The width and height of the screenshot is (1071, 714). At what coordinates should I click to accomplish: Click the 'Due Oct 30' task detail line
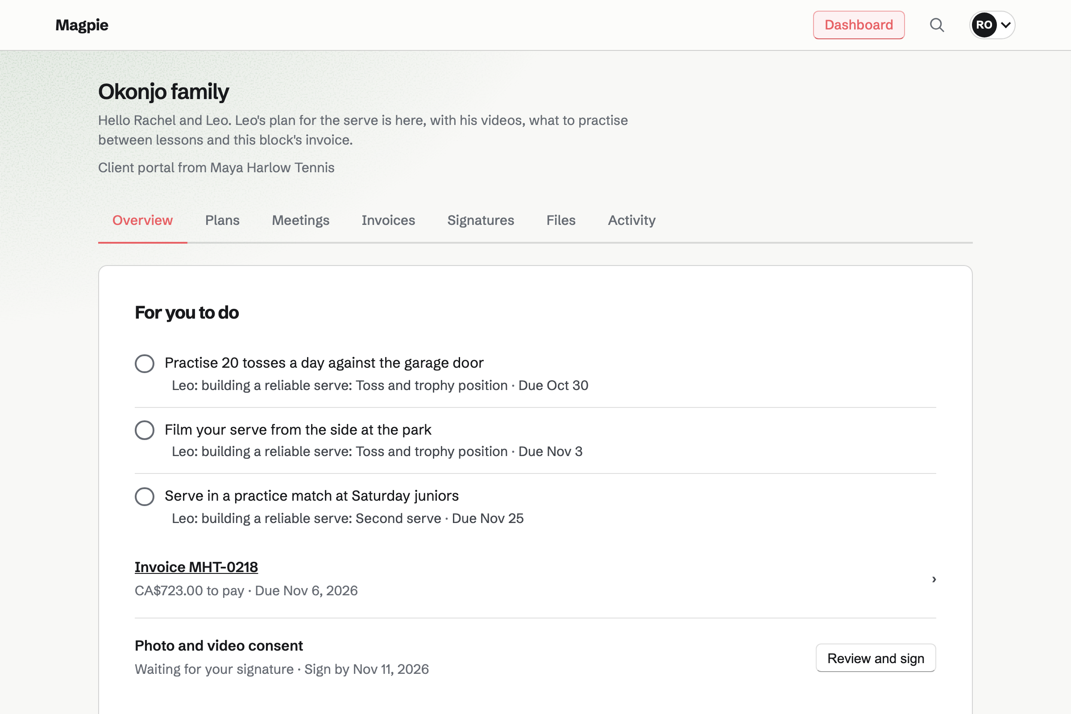click(380, 386)
